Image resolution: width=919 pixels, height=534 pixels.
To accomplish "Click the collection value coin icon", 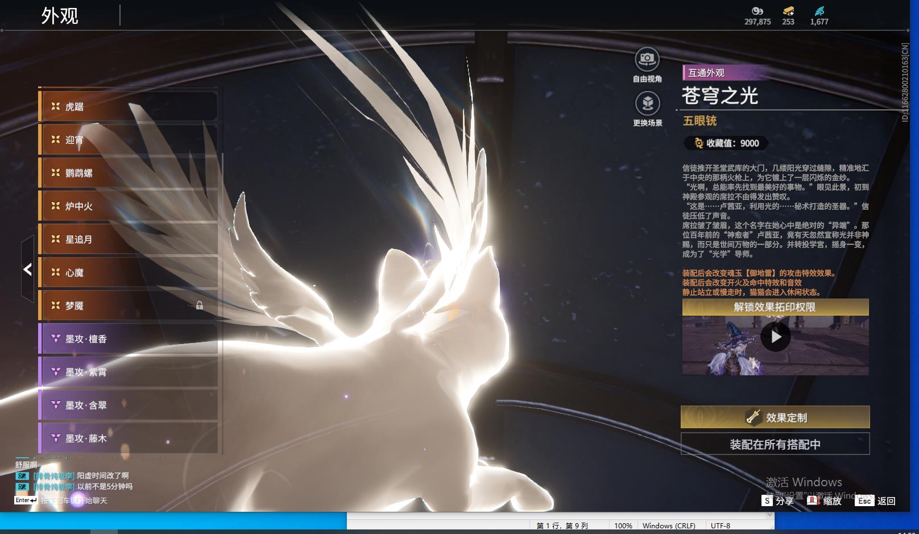I will click(x=699, y=143).
